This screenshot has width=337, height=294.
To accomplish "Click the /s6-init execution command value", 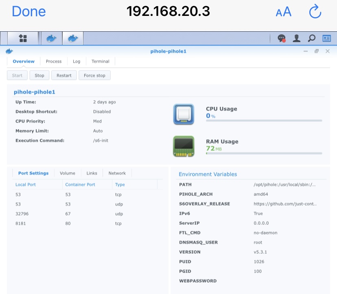I will click(101, 140).
